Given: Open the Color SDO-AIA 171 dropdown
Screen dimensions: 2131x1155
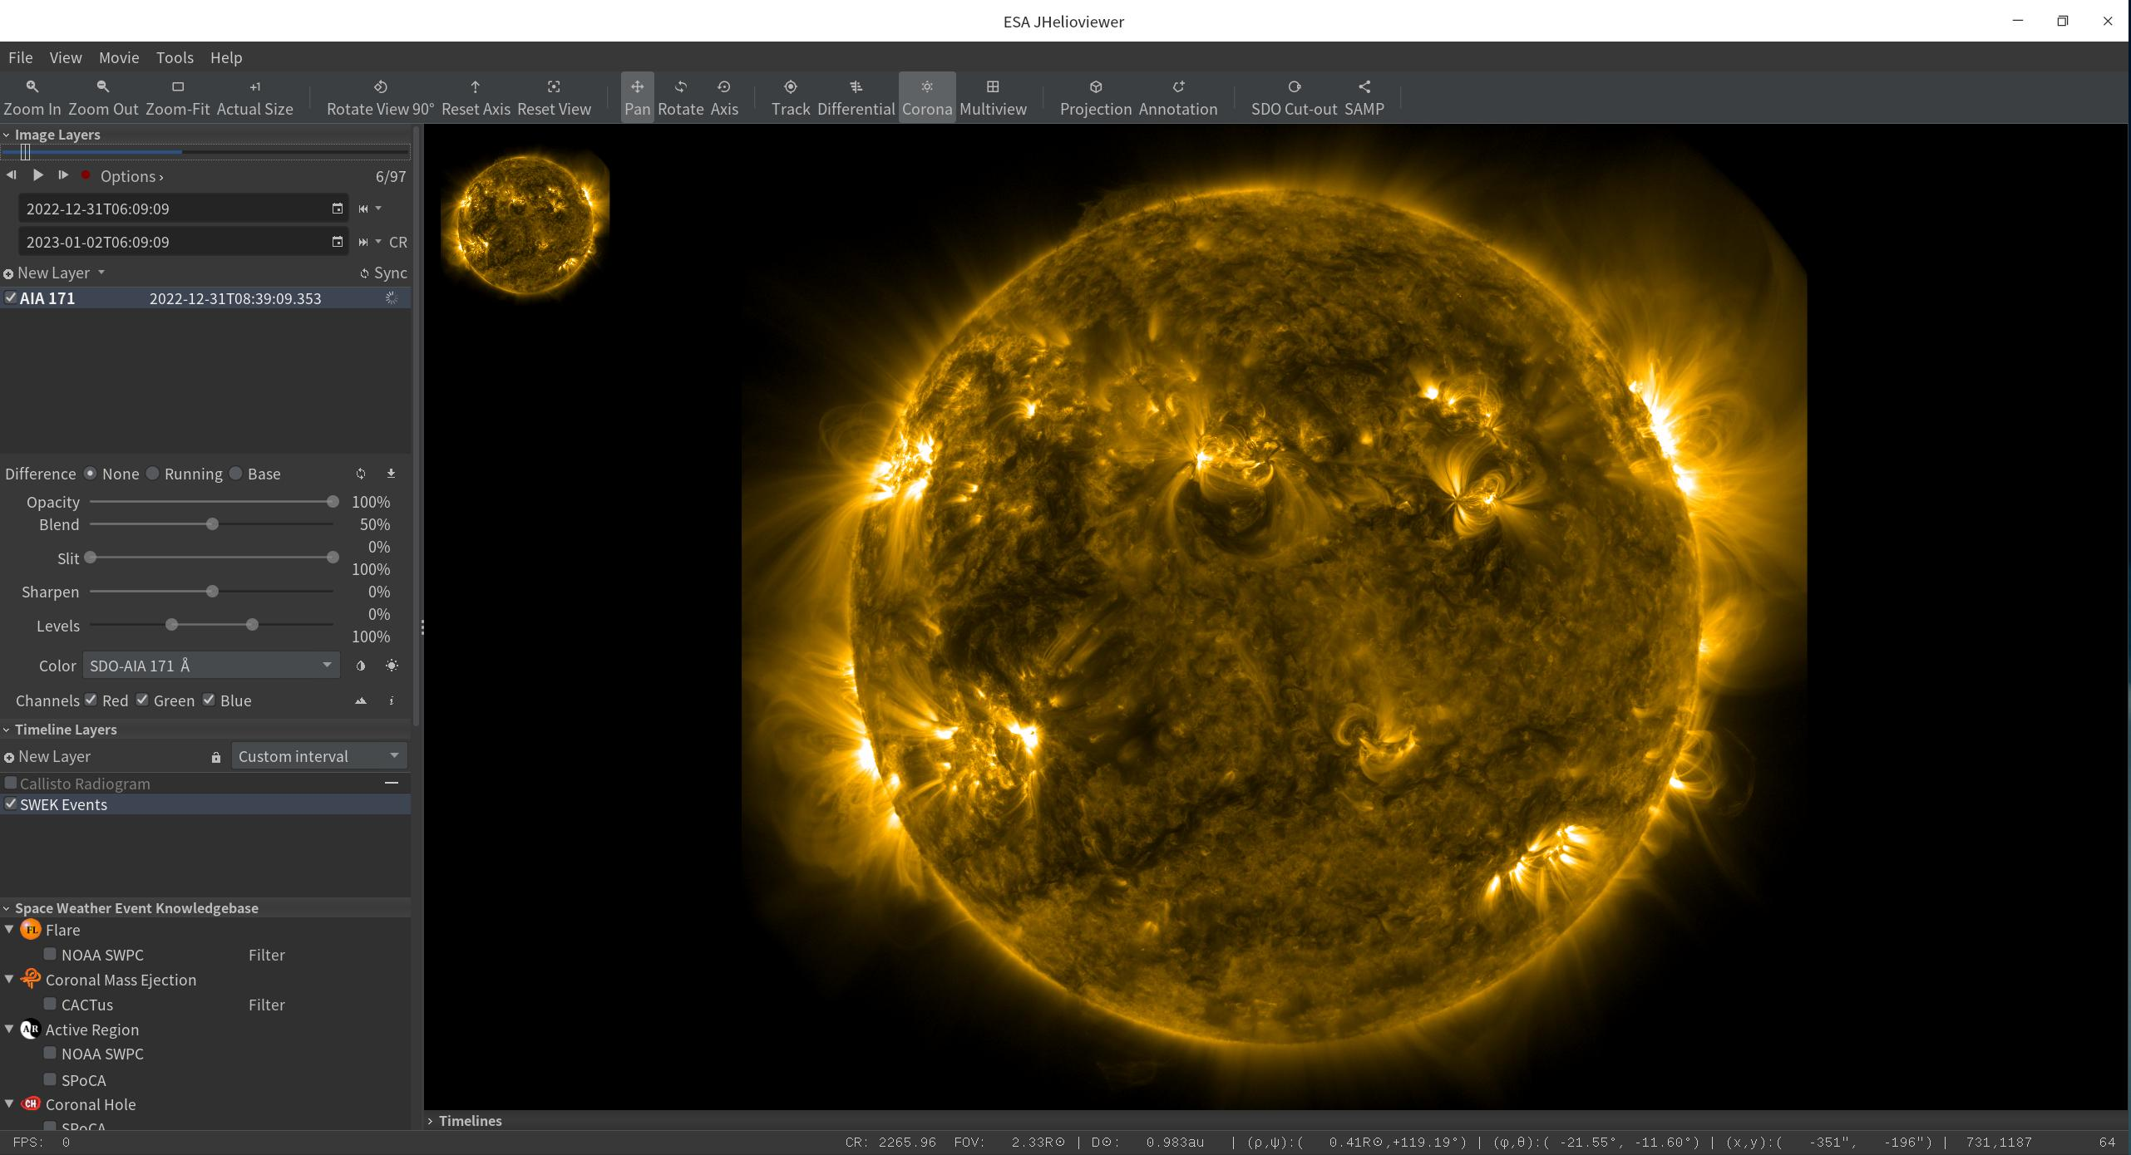Looking at the screenshot, I should 210,666.
